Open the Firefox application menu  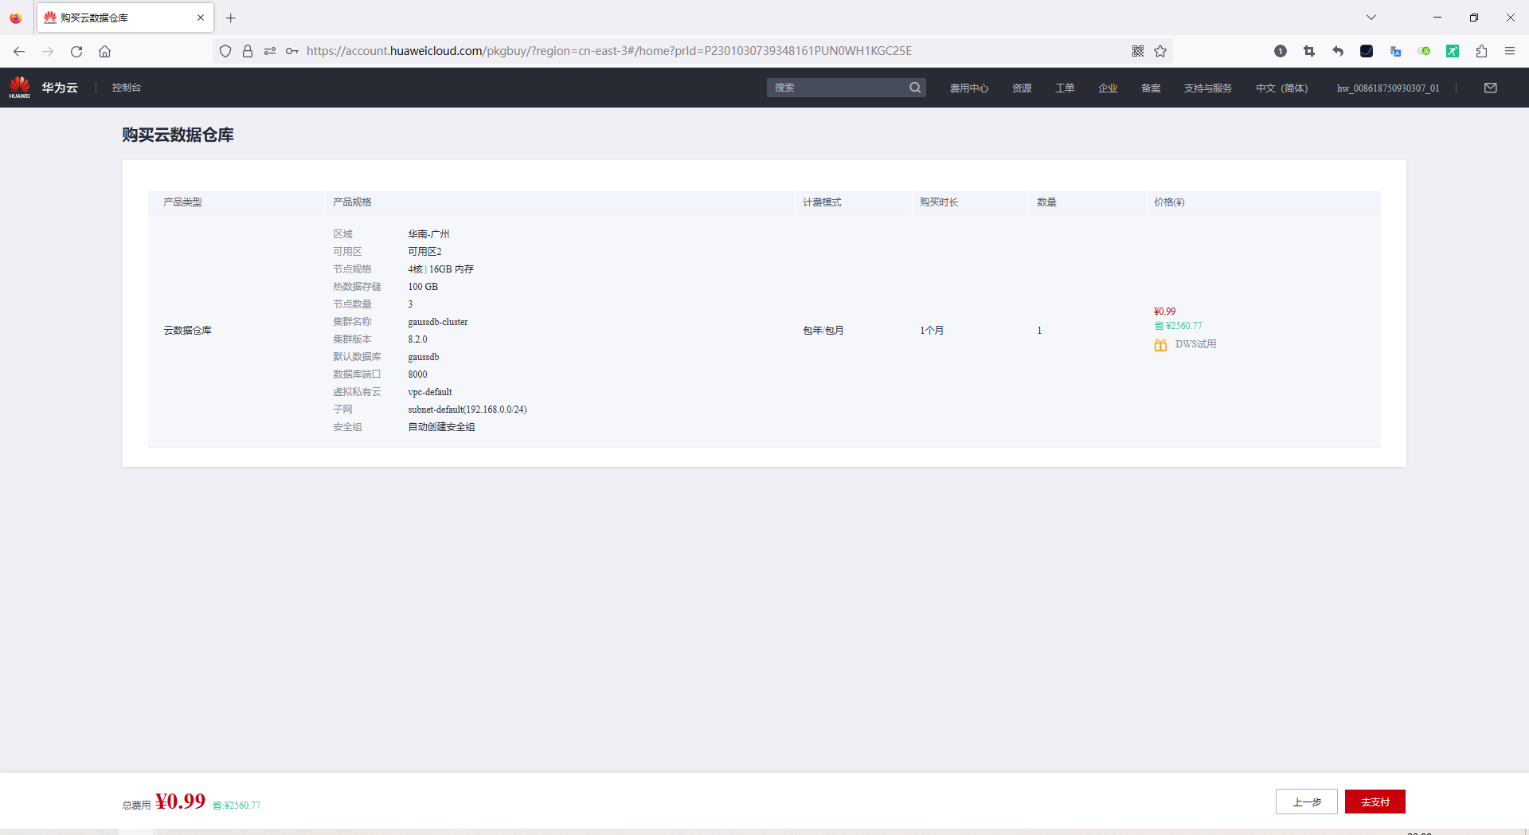coord(1510,51)
